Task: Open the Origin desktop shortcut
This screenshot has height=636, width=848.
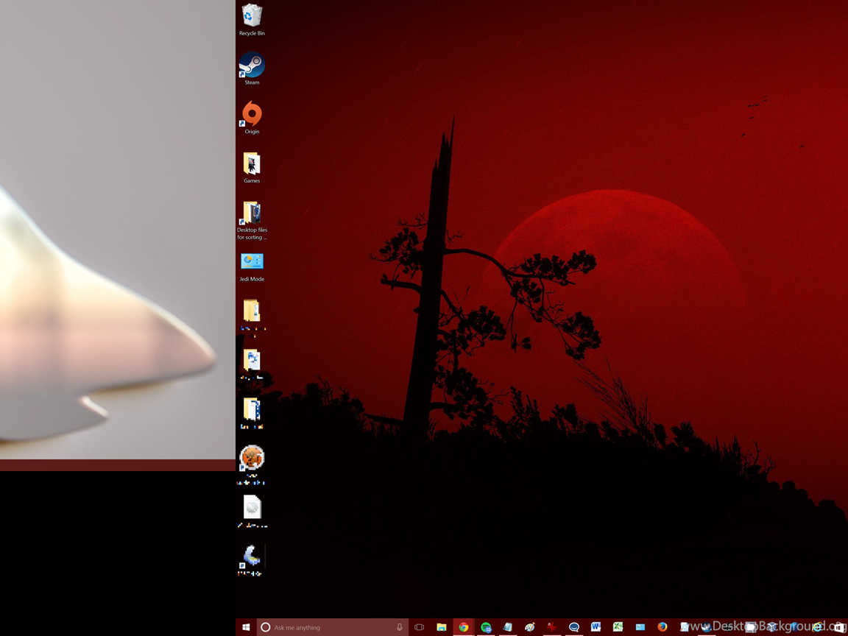Action: (252, 115)
